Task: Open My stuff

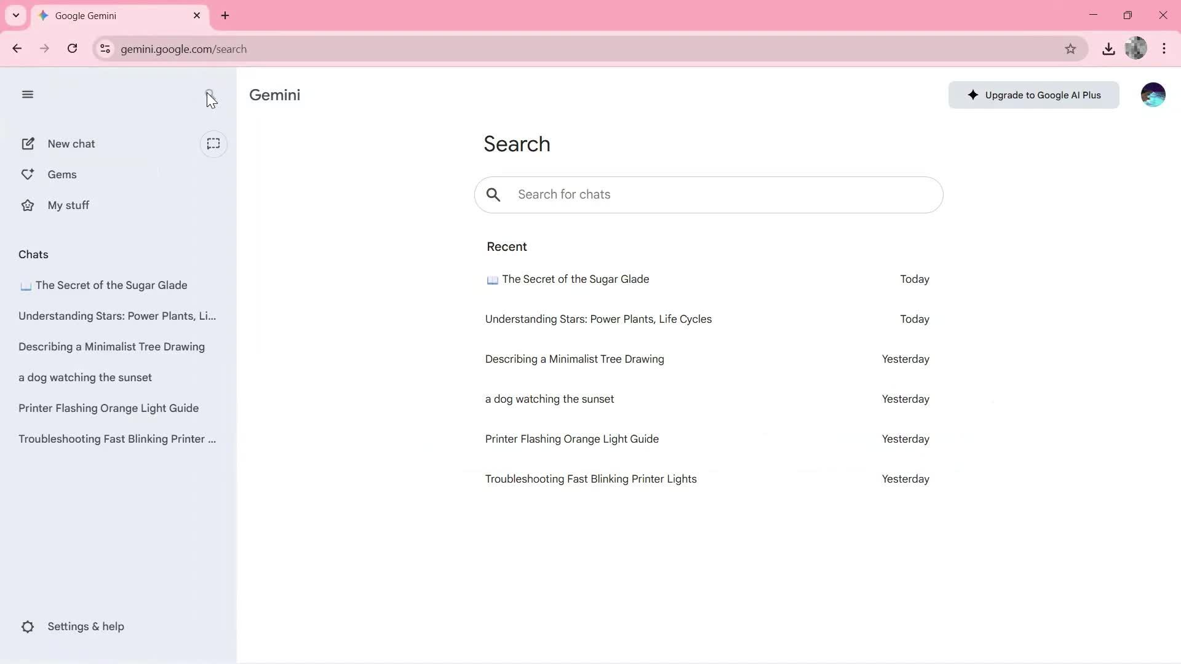Action: coord(68,205)
